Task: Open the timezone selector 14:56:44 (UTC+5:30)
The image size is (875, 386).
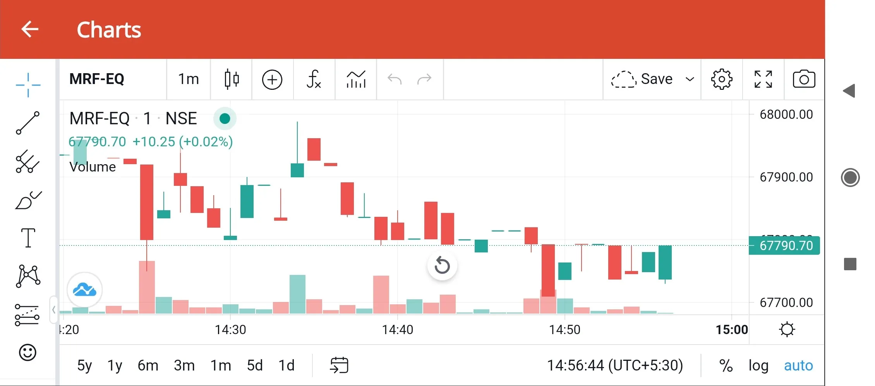Action: pos(615,365)
